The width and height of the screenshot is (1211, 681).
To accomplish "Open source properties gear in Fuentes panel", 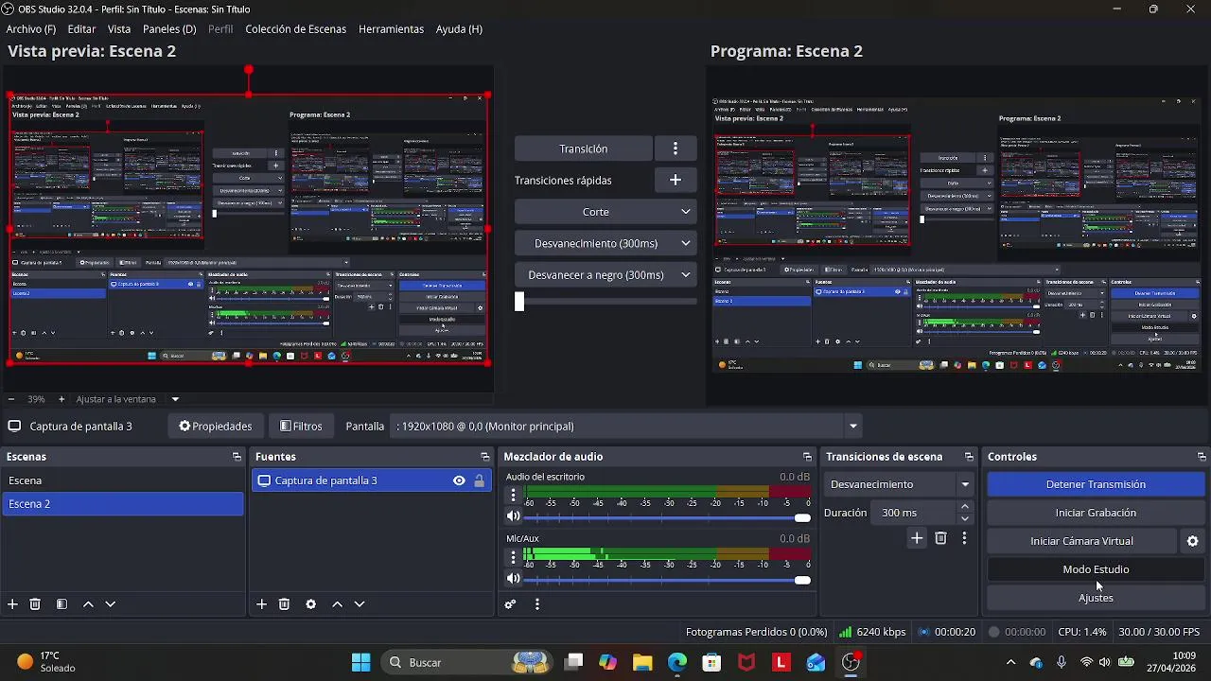I will 310,604.
